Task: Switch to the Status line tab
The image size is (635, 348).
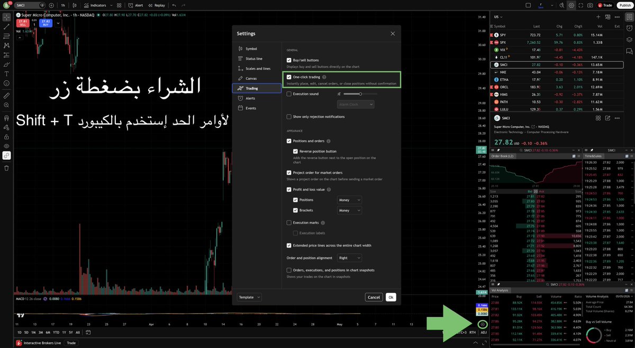Action: point(257,59)
